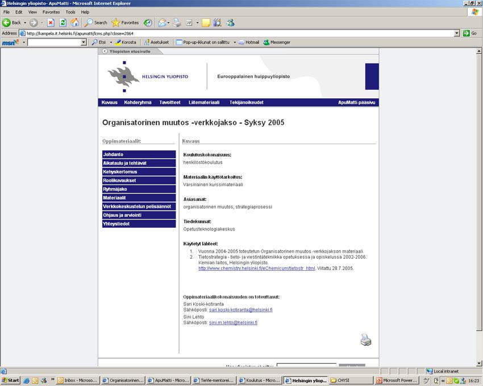Open the Ryhmäjako sidebar item

[x=139, y=189]
